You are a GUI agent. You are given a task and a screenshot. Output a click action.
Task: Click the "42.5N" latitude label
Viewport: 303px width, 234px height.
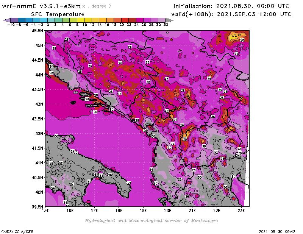(x=37, y=119)
